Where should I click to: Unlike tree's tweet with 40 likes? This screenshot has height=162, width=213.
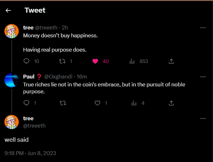[x=95, y=61]
